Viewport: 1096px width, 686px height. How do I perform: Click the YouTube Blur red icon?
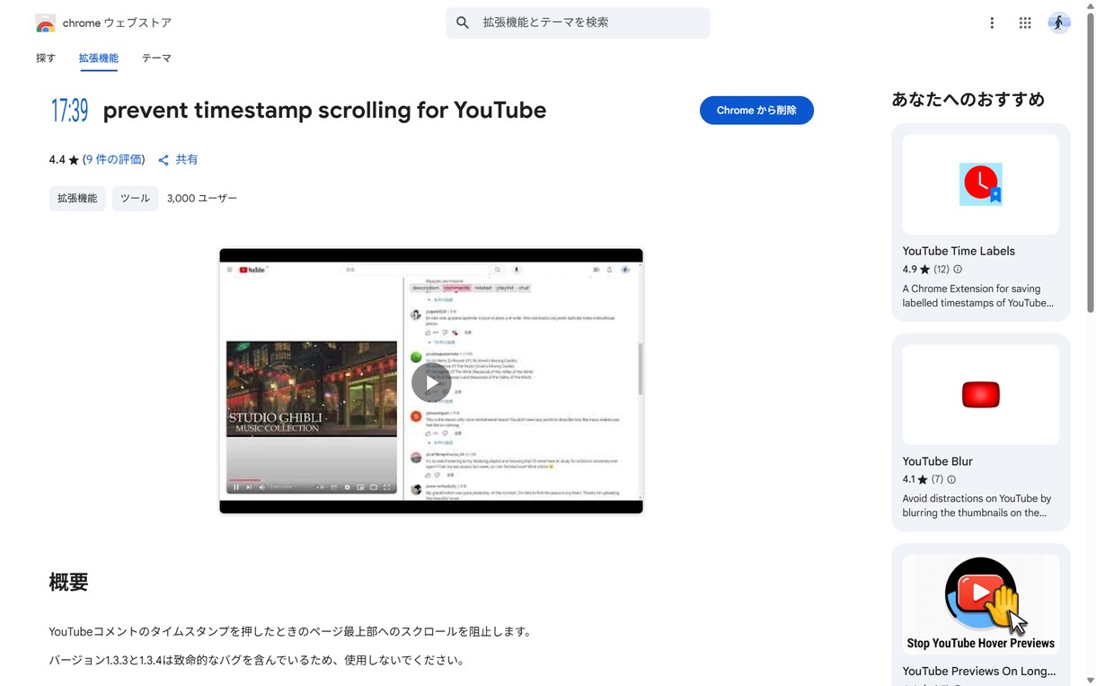coord(981,395)
